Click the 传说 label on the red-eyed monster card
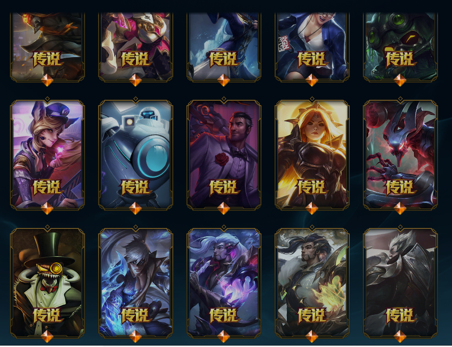Image resolution: width=452 pixels, height=347 pixels. [400, 188]
